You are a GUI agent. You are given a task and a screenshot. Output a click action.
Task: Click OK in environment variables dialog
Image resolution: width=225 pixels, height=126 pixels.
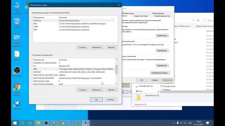pos(96,99)
